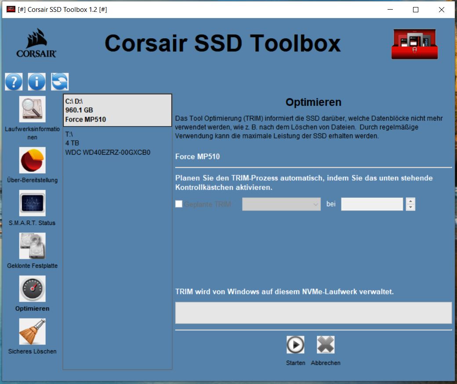
Task: Click the 4 TB capacity text
Action: (x=72, y=143)
